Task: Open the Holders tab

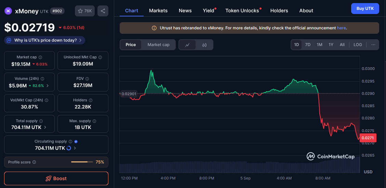Action: coord(279,11)
